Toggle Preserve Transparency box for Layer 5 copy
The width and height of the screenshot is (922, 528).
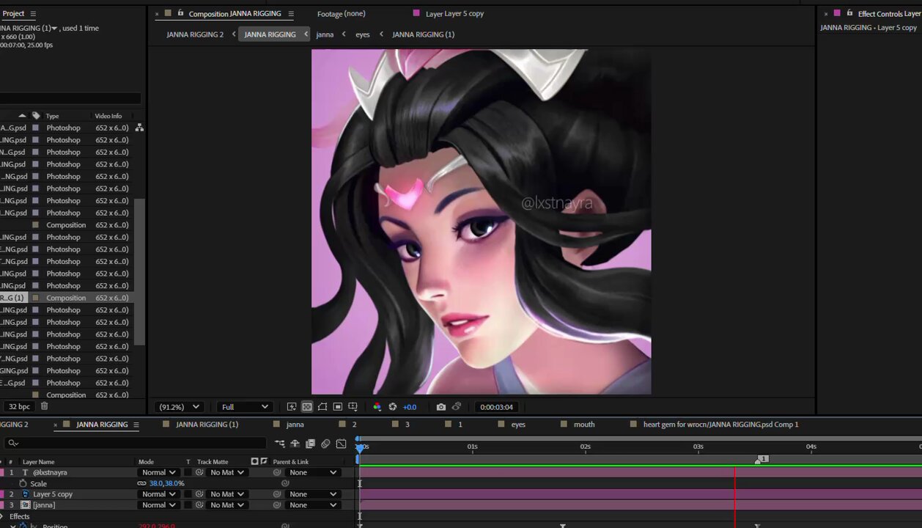pos(188,494)
